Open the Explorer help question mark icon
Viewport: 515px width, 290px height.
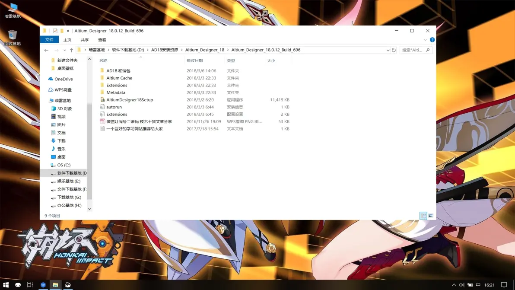pyautogui.click(x=432, y=40)
